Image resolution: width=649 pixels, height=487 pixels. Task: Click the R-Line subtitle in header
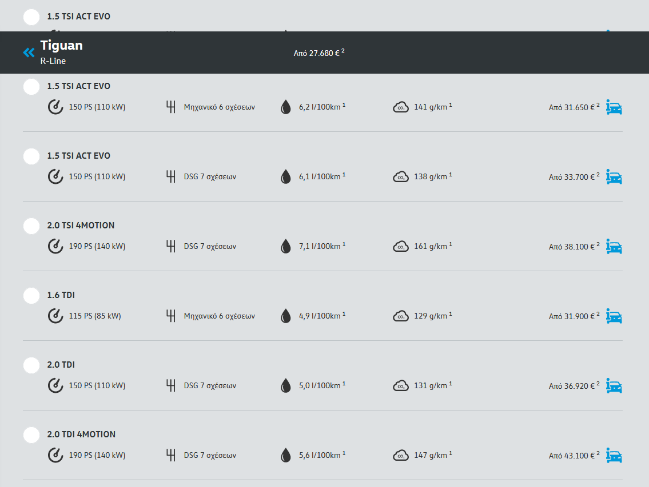(53, 61)
